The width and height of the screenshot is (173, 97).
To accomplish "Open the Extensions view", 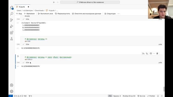I will coord(12,33).
